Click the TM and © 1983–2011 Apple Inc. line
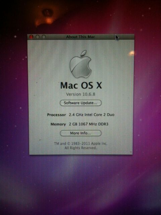 pos(80,143)
